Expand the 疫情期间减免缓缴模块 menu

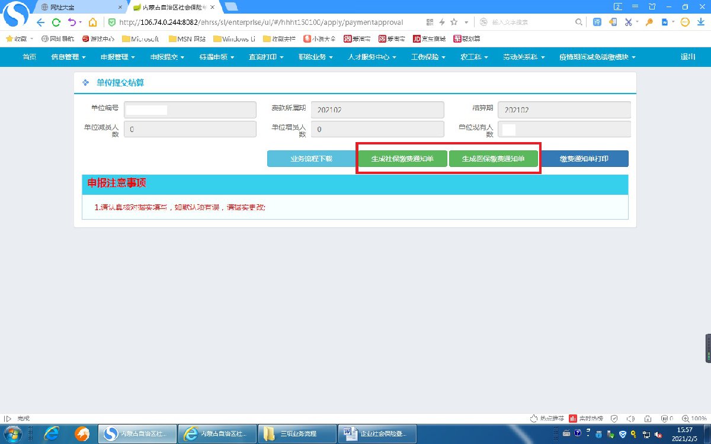[597, 57]
